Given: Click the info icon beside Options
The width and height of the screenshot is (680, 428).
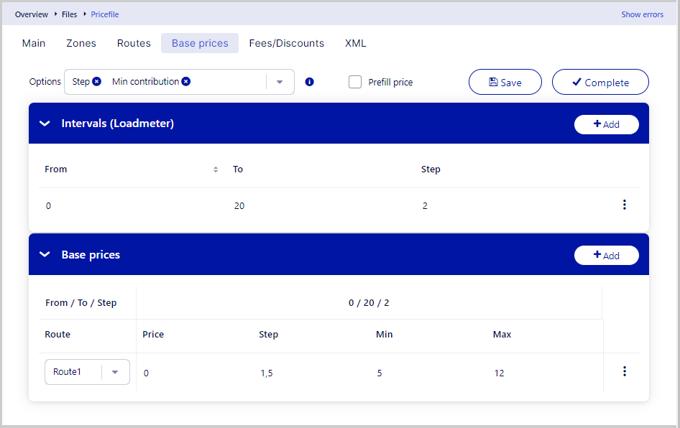Looking at the screenshot, I should click(x=309, y=82).
